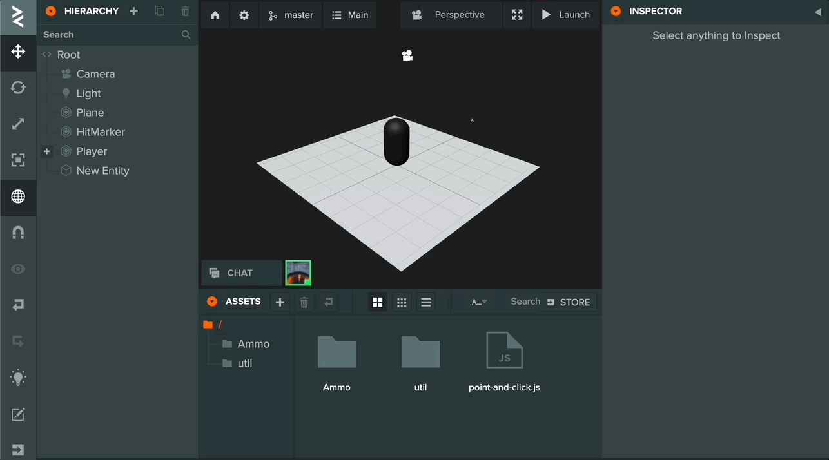Click the Launch button
This screenshot has width=829, height=460.
566,15
